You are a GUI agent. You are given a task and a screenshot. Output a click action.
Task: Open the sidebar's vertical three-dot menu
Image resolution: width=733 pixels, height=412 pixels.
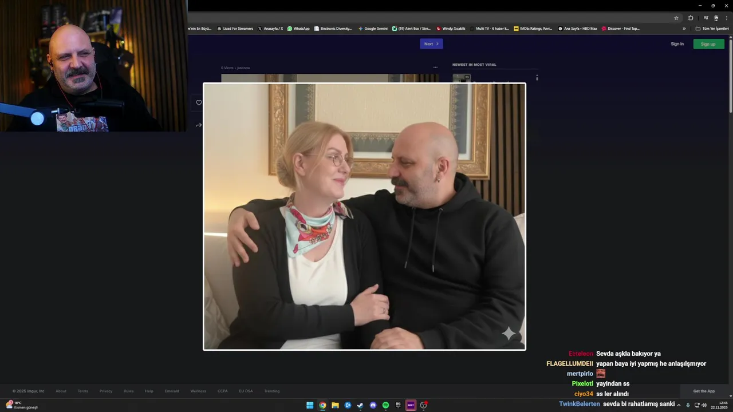pyautogui.click(x=537, y=77)
